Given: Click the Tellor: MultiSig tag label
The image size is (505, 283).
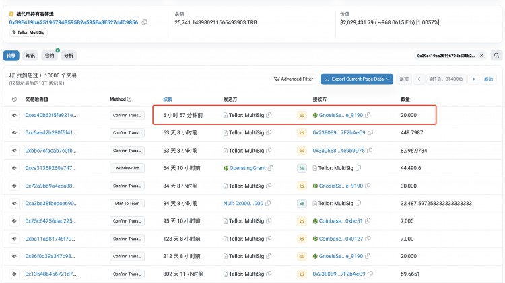Looking at the screenshot, I should (29, 32).
